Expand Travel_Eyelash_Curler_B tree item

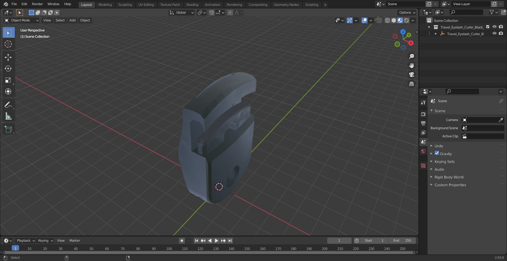pos(436,34)
